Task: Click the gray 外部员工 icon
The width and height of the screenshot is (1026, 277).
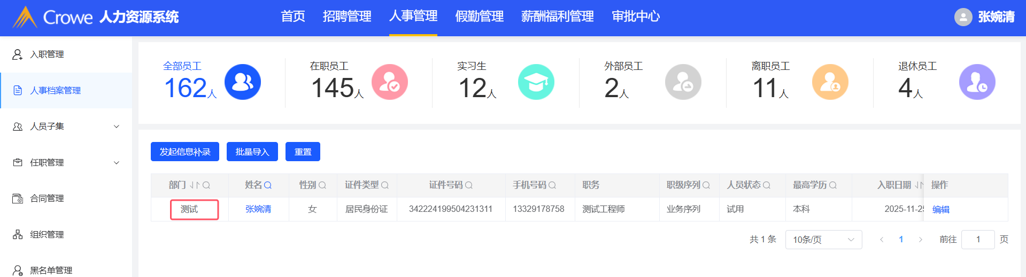Action: (683, 82)
